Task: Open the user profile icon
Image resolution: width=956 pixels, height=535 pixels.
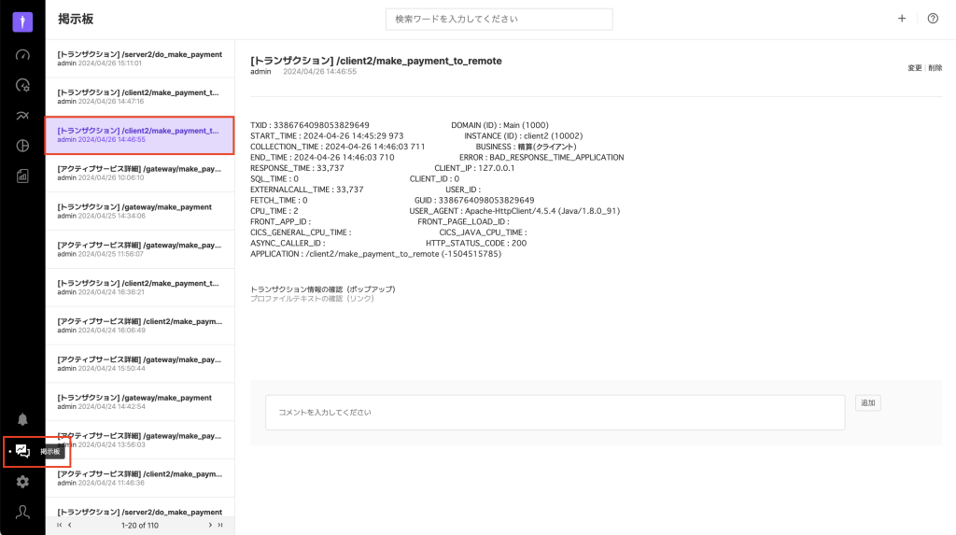Action: [22, 512]
